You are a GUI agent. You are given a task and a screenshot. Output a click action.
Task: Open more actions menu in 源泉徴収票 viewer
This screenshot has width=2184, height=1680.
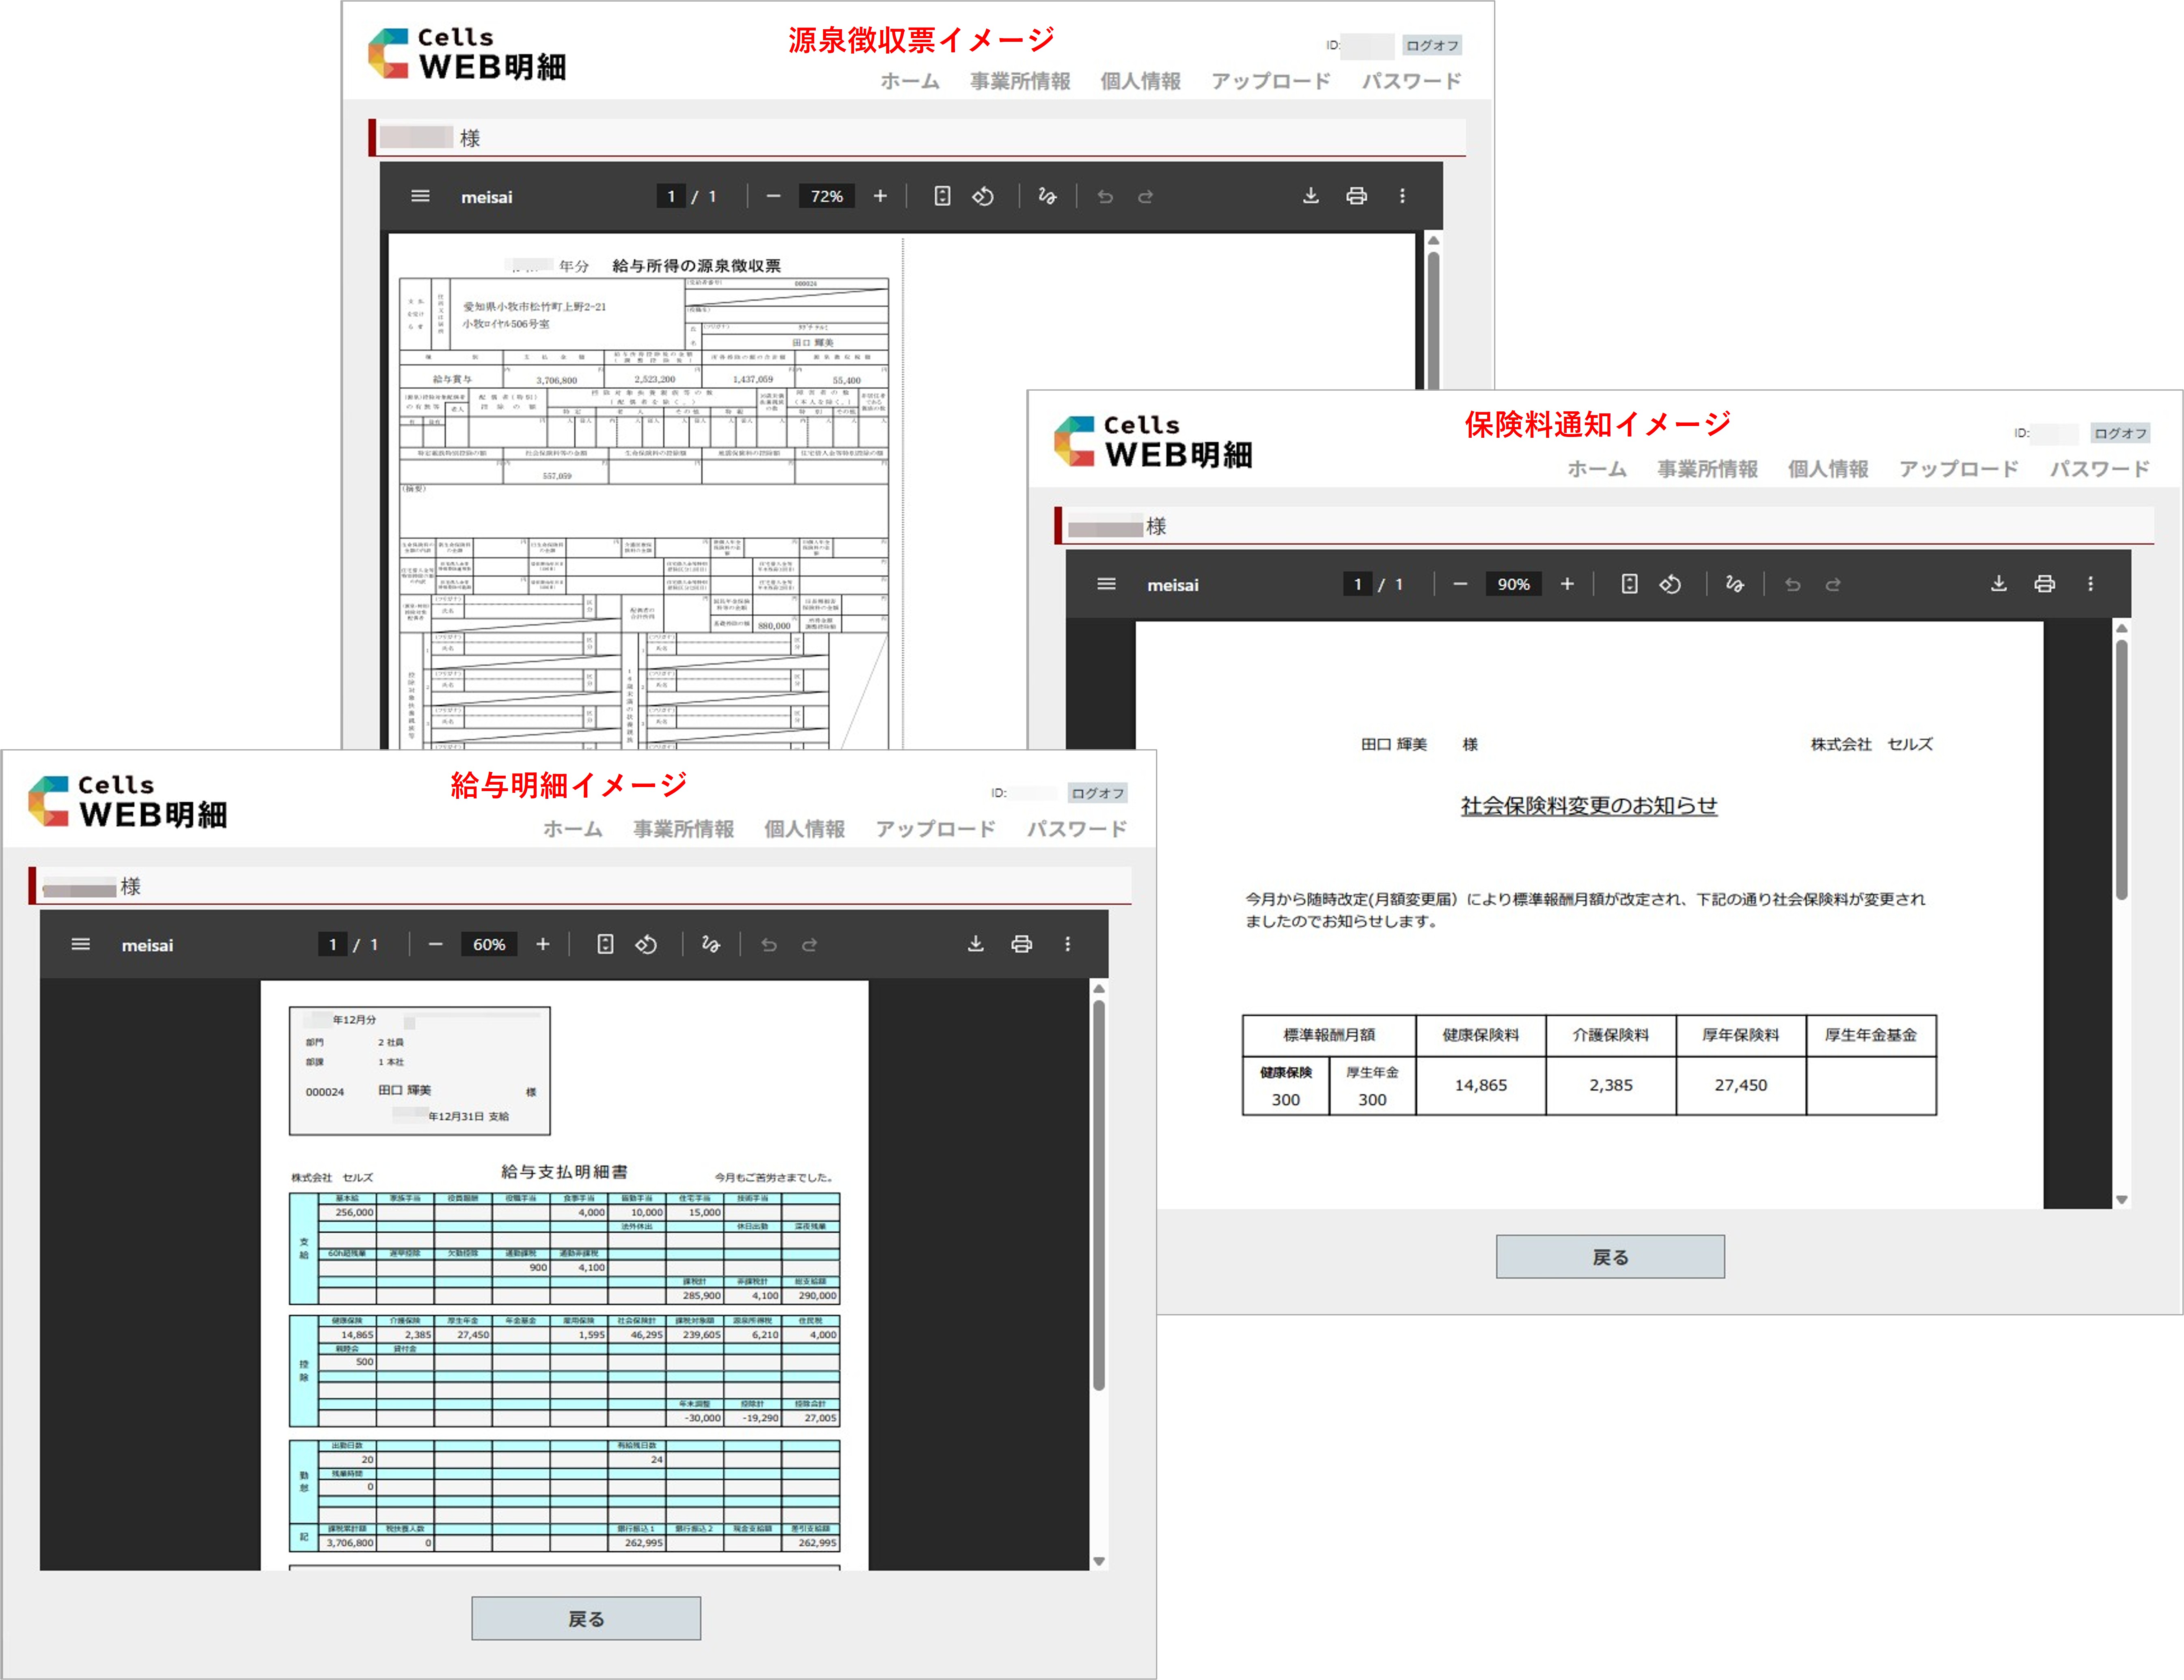point(1401,196)
